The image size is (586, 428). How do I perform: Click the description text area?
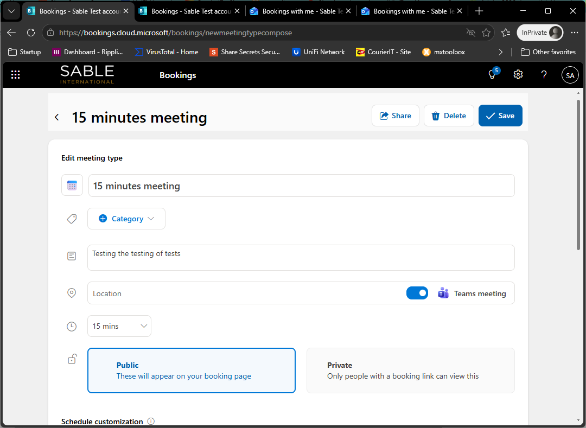tap(301, 258)
